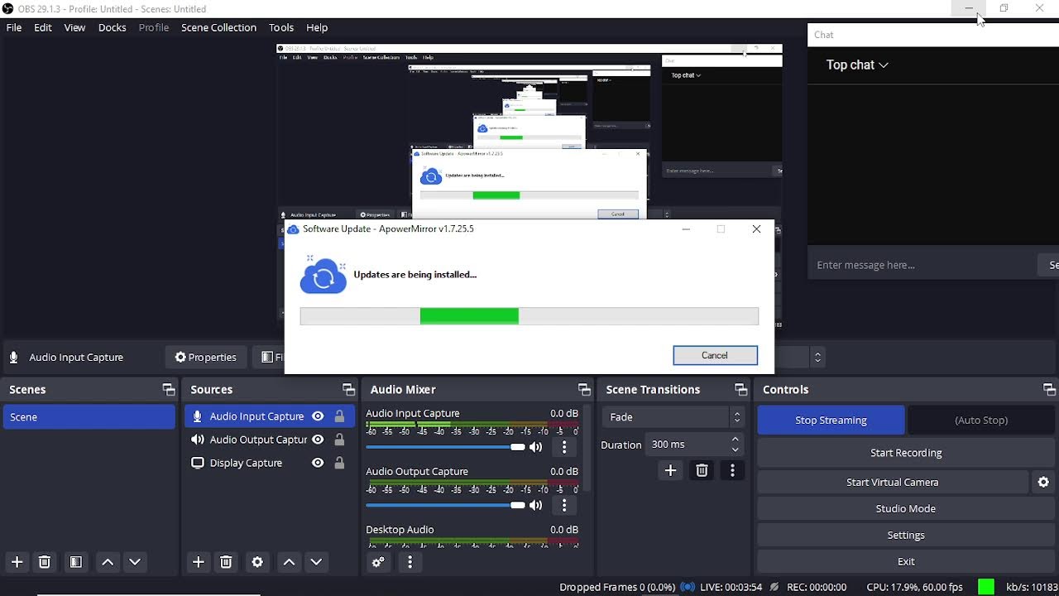The height and width of the screenshot is (596, 1059).
Task: Increase Duration value with up stepper
Action: (735, 440)
